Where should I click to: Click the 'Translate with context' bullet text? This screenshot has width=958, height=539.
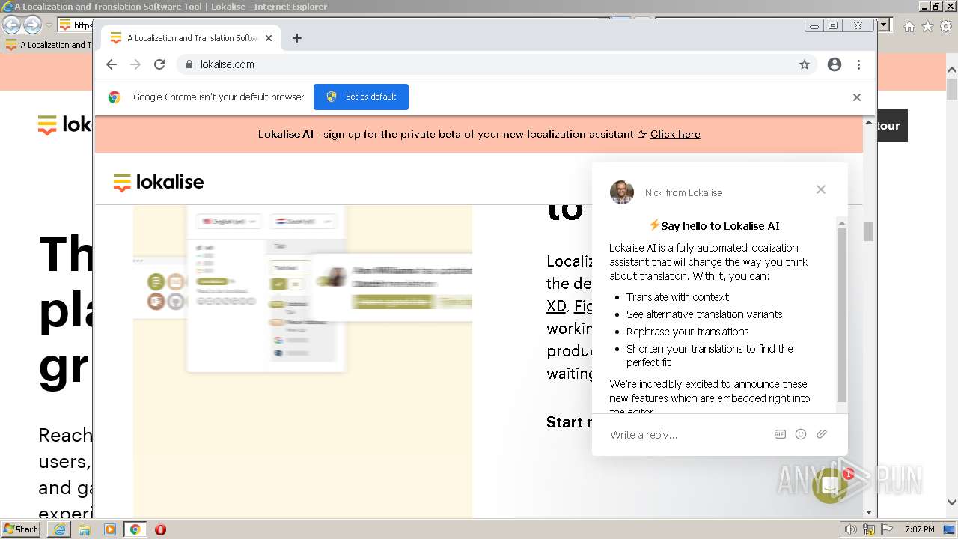(x=677, y=297)
